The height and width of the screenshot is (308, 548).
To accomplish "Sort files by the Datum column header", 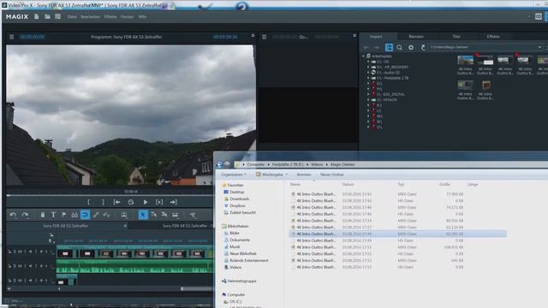I will pyautogui.click(x=348, y=184).
